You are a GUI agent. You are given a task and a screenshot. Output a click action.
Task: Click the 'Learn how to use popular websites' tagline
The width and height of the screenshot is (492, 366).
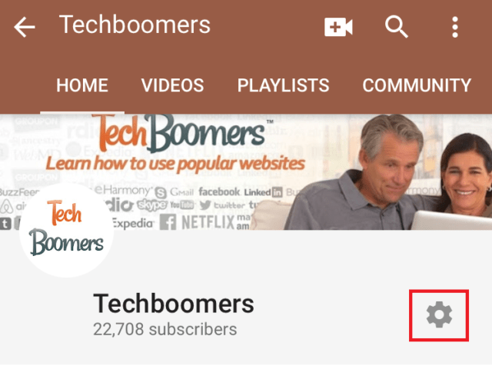pyautogui.click(x=175, y=165)
